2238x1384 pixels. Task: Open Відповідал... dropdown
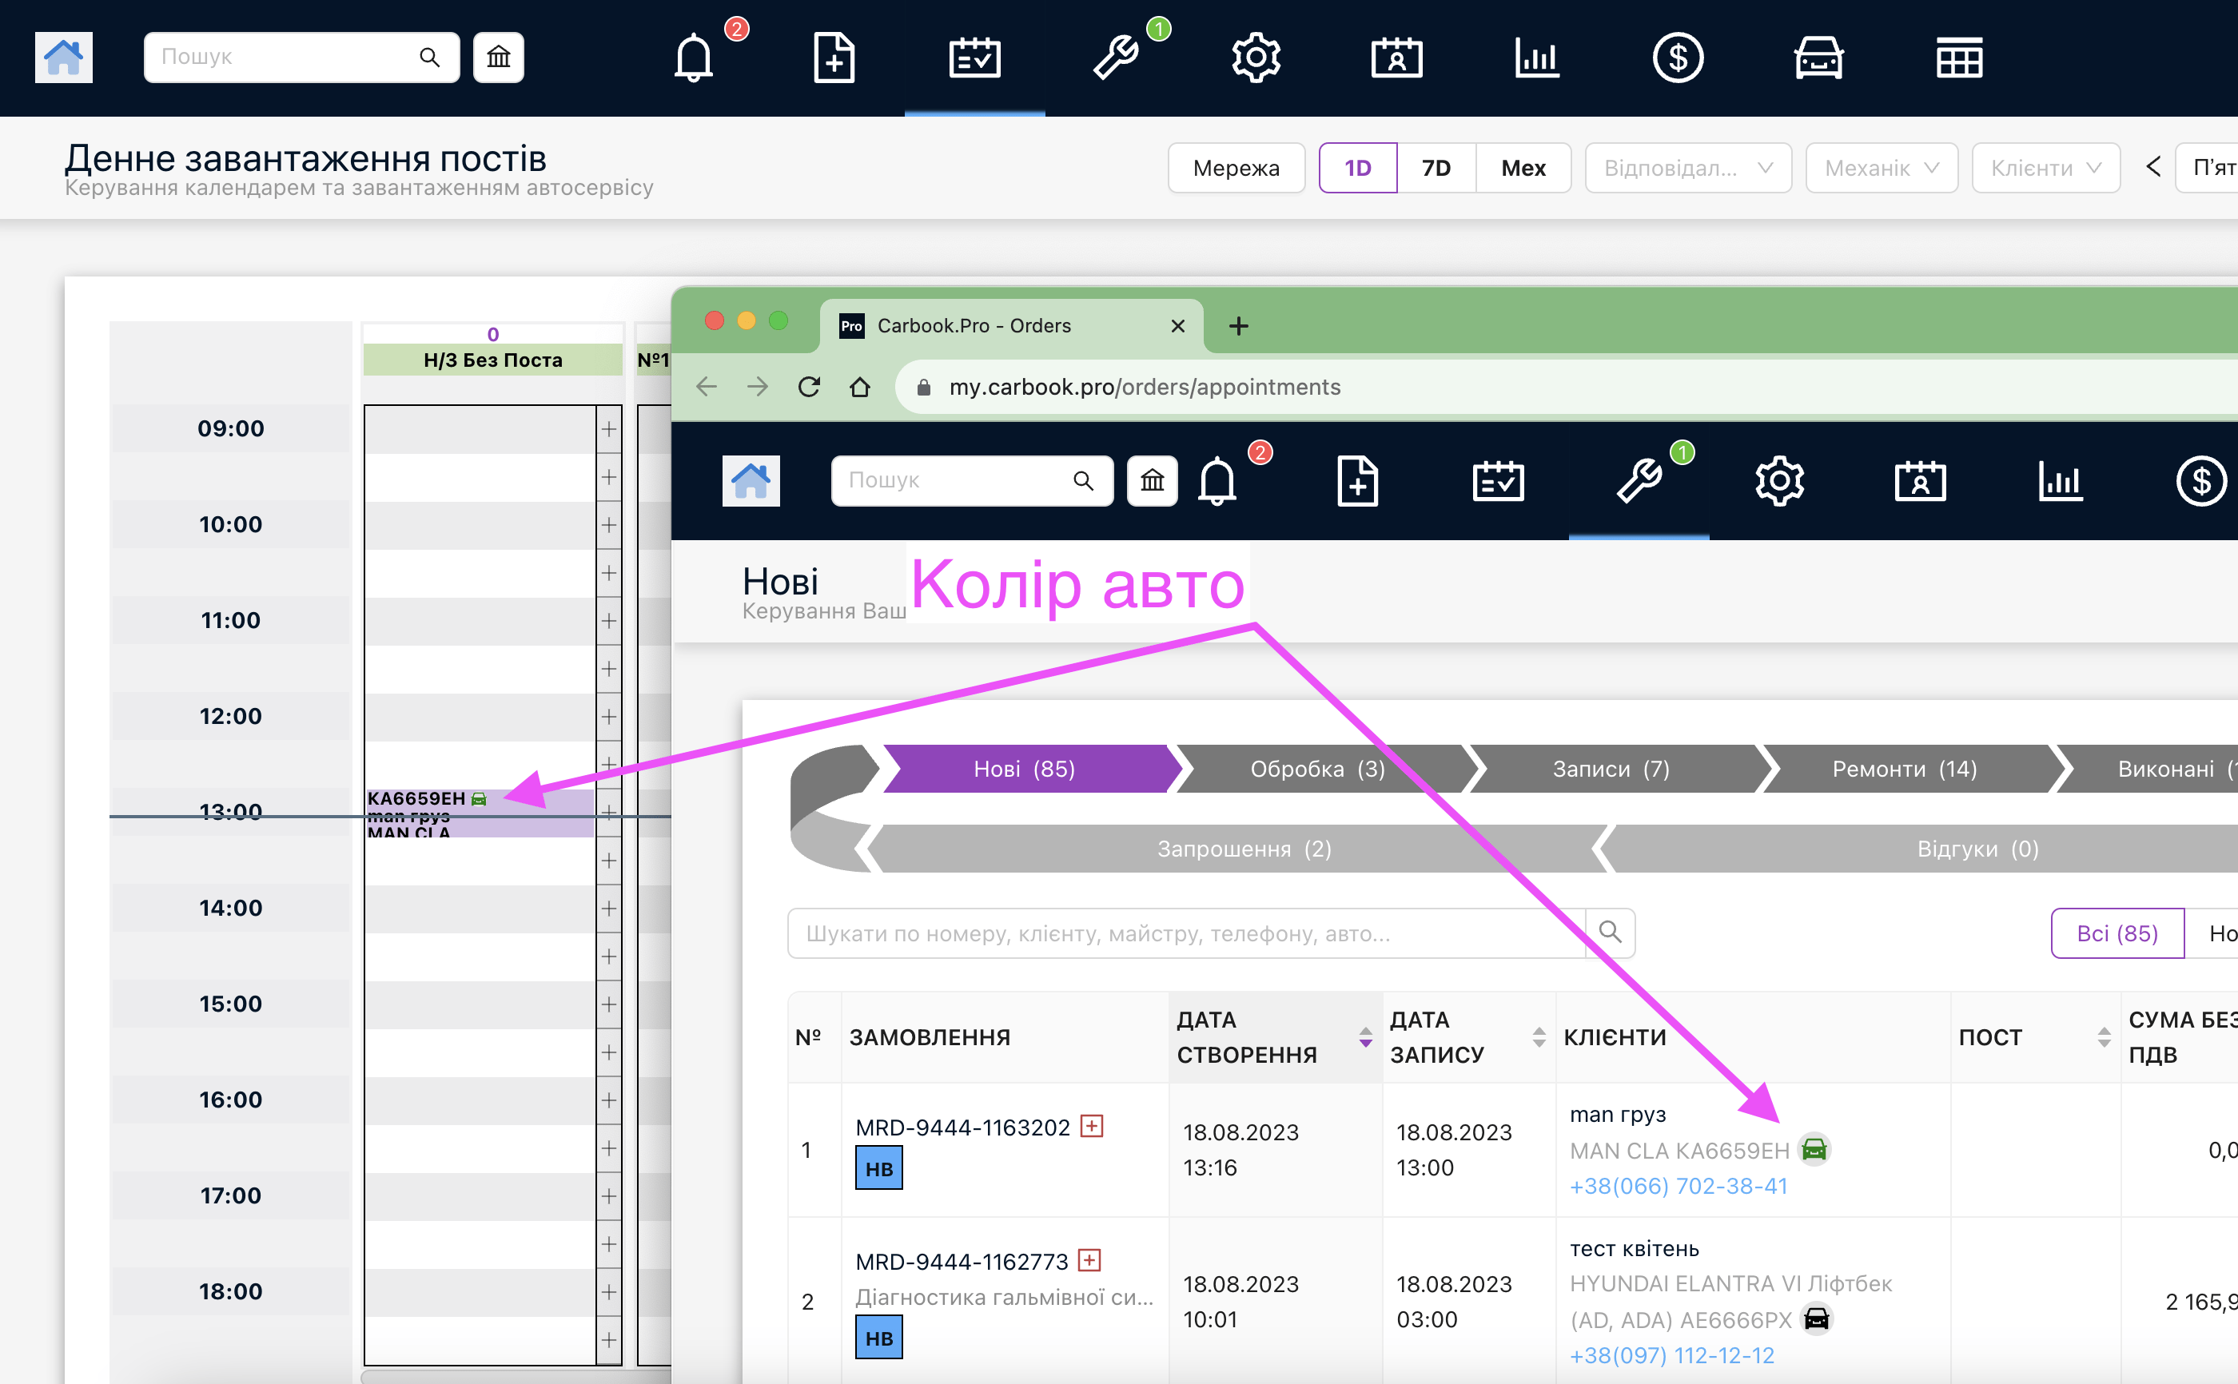click(x=1688, y=168)
